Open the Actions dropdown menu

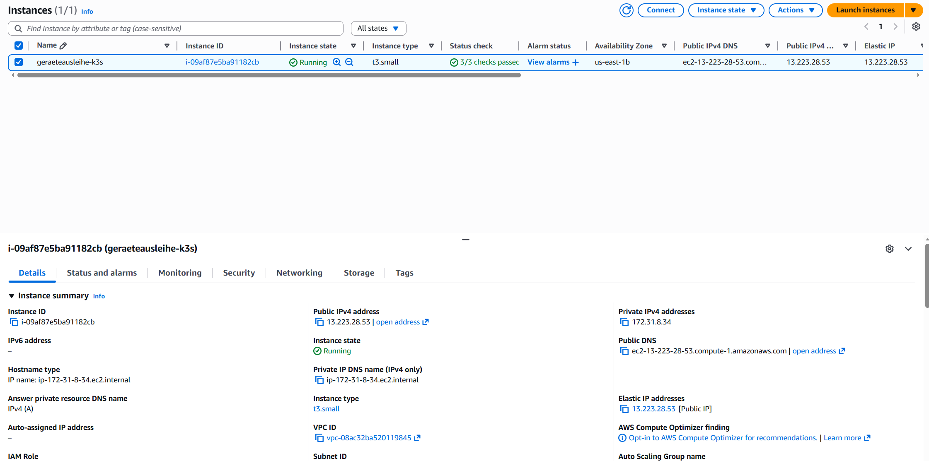point(796,10)
